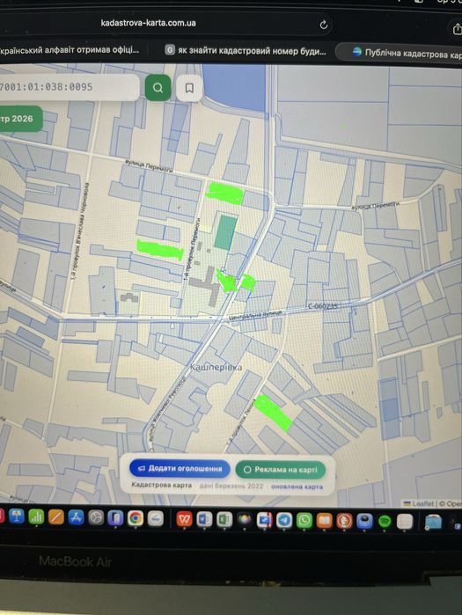Click the 'Реклама на карті' button
The width and height of the screenshot is (462, 615).
point(281,470)
